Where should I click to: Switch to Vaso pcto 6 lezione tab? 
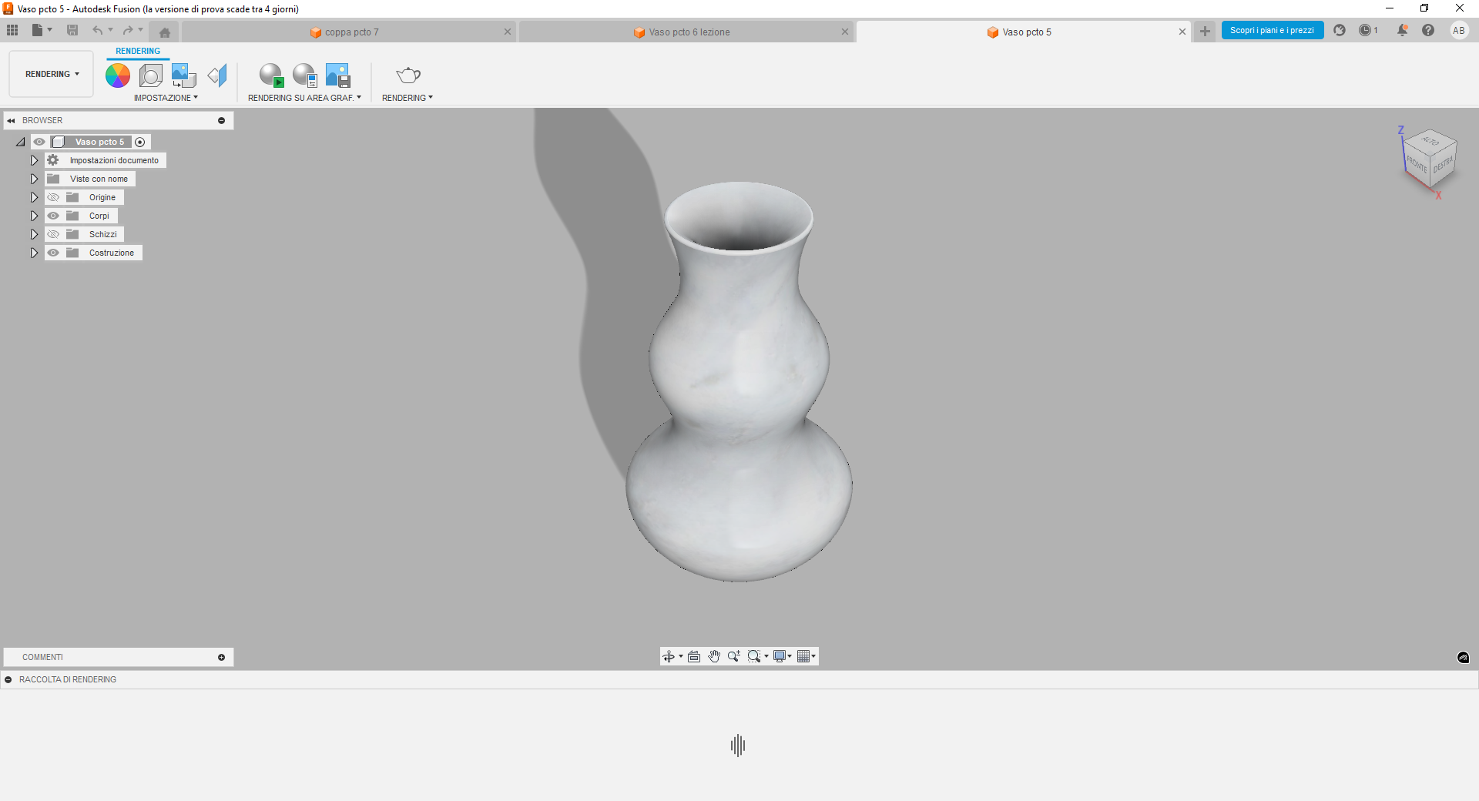point(689,32)
